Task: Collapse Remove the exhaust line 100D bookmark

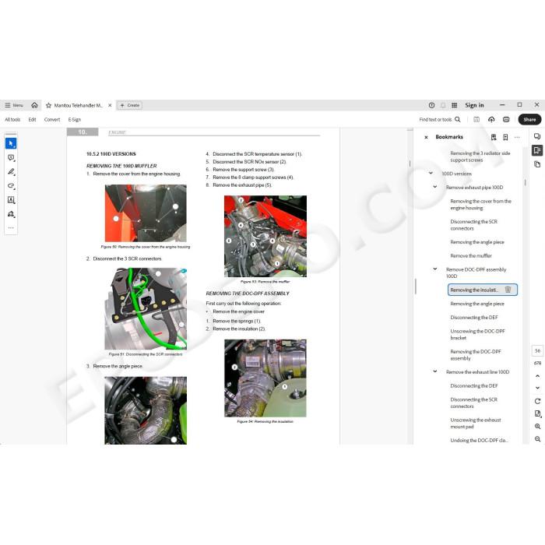Action: pyautogui.click(x=434, y=371)
